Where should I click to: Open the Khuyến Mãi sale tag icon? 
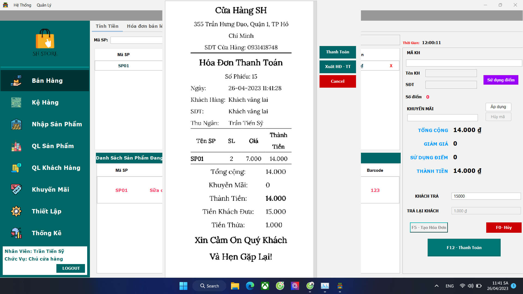[x=16, y=189]
